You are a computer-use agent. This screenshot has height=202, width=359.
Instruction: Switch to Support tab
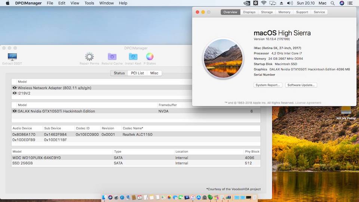pyautogui.click(x=302, y=12)
